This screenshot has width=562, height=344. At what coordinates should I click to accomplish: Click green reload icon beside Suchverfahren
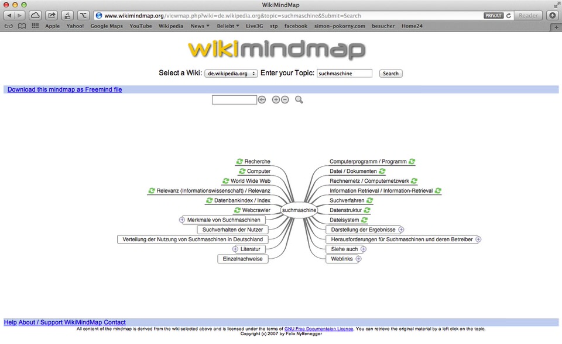(x=369, y=200)
